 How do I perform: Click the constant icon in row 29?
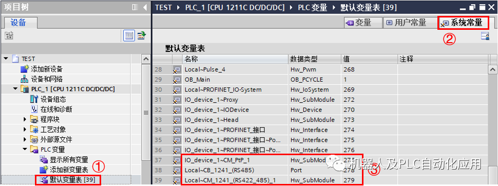click(x=177, y=80)
